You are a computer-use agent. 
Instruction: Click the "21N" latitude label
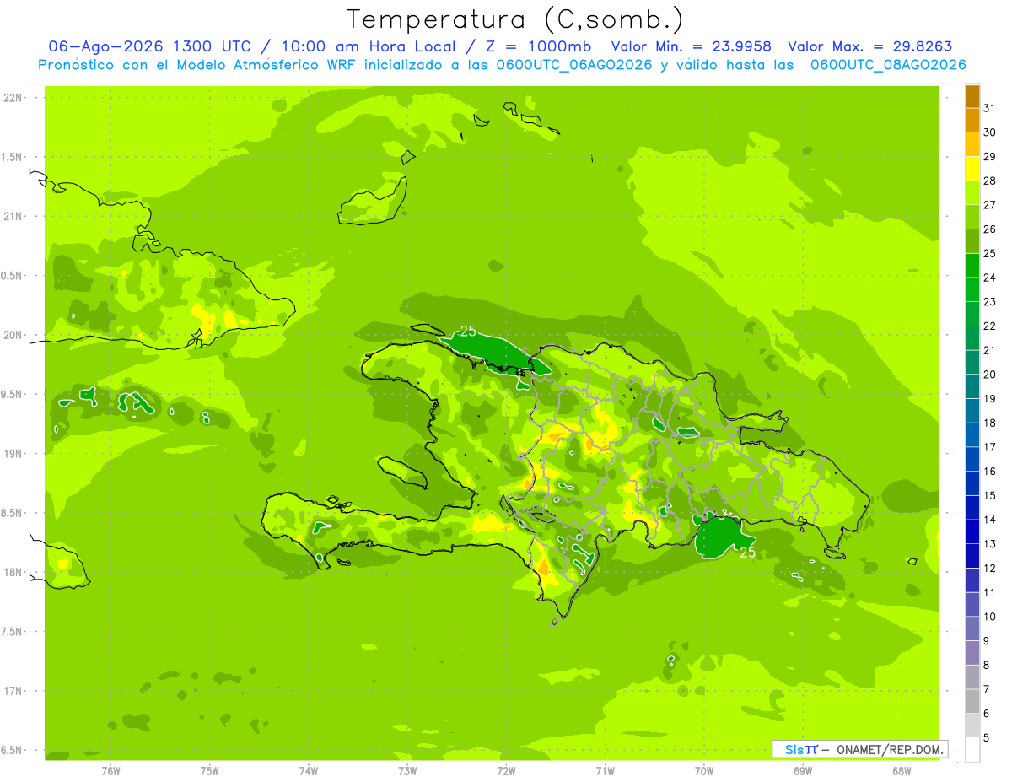pyautogui.click(x=14, y=217)
